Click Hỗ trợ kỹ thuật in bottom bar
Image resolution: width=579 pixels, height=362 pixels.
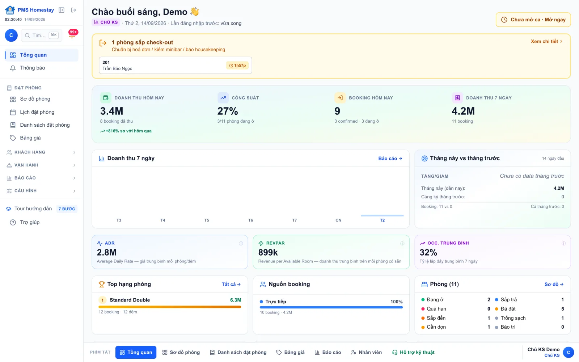click(413, 353)
